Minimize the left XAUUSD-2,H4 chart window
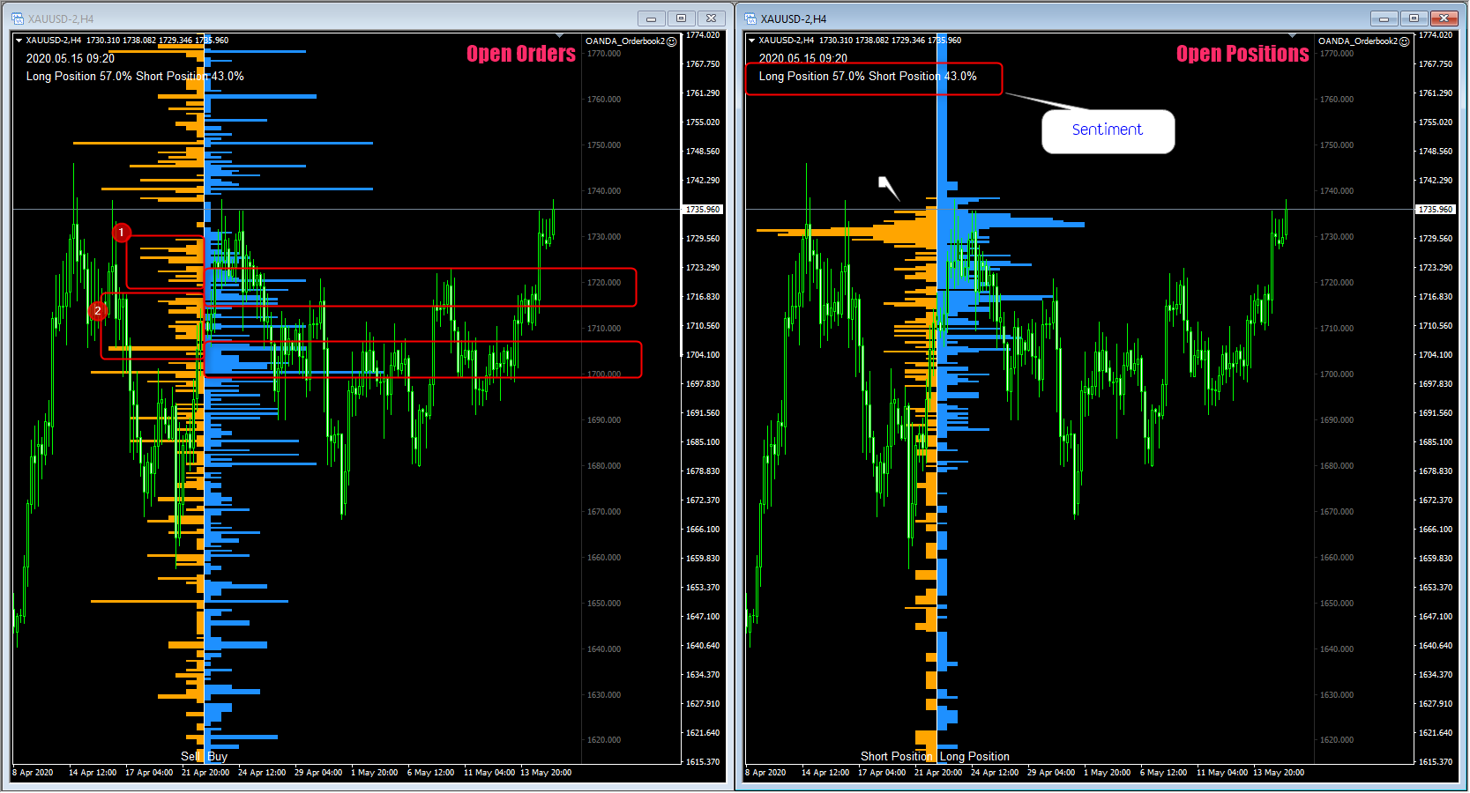Screen dimensions: 1470x793 click(651, 19)
